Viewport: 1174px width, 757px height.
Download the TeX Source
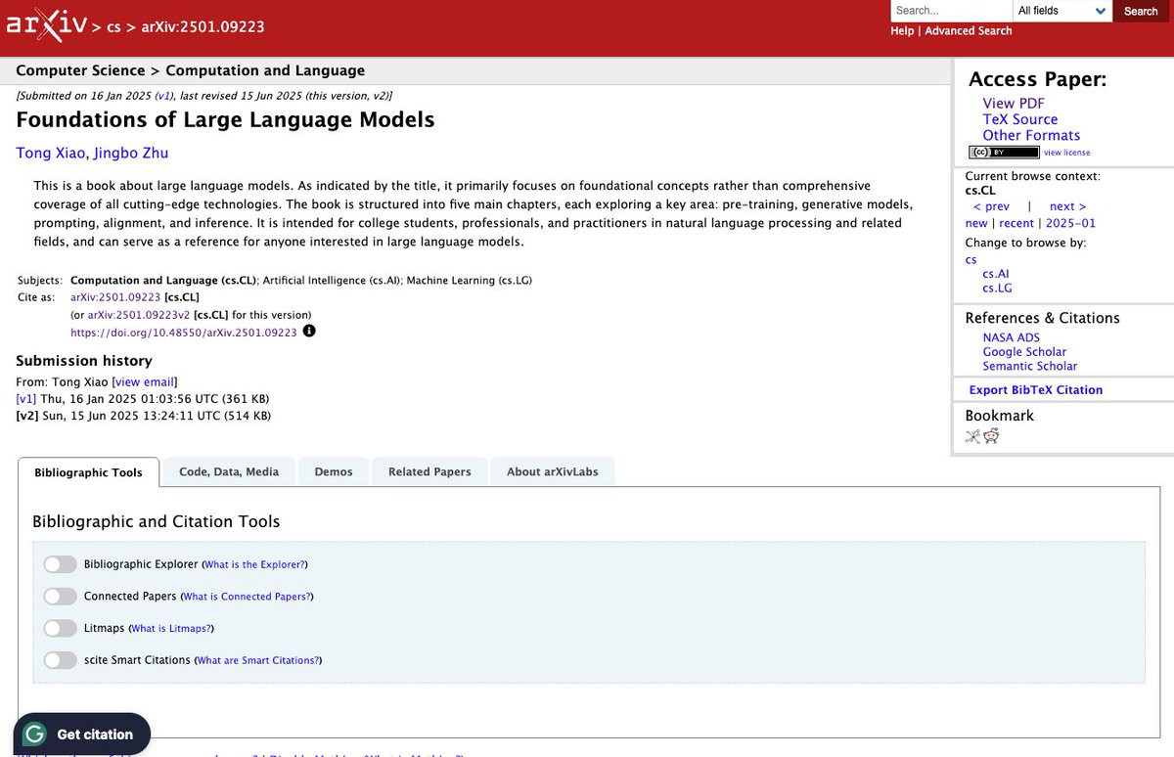[x=1020, y=119]
